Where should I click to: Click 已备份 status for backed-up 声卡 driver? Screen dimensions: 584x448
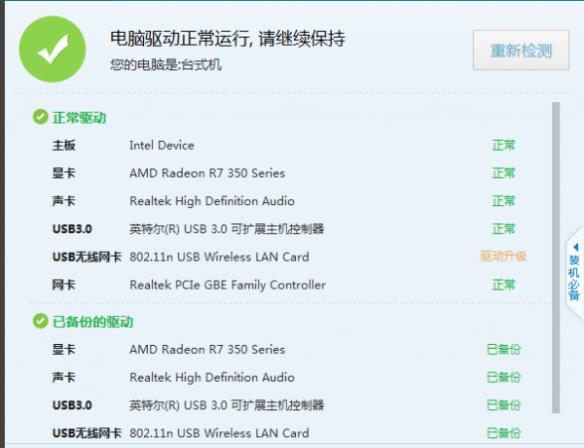tap(503, 377)
